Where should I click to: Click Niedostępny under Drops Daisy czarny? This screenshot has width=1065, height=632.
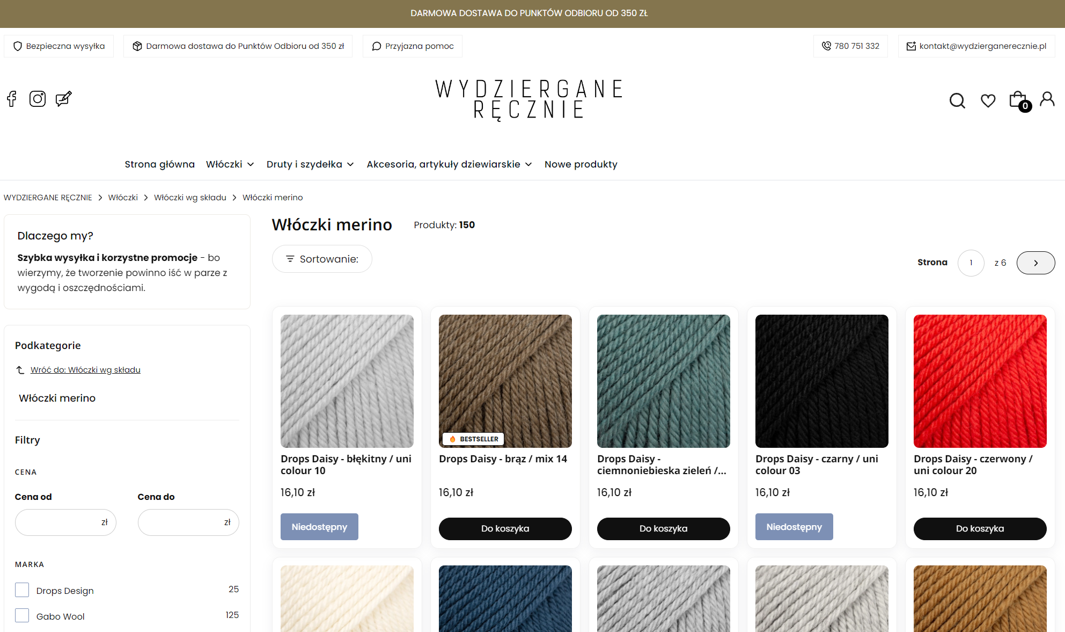pyautogui.click(x=794, y=527)
